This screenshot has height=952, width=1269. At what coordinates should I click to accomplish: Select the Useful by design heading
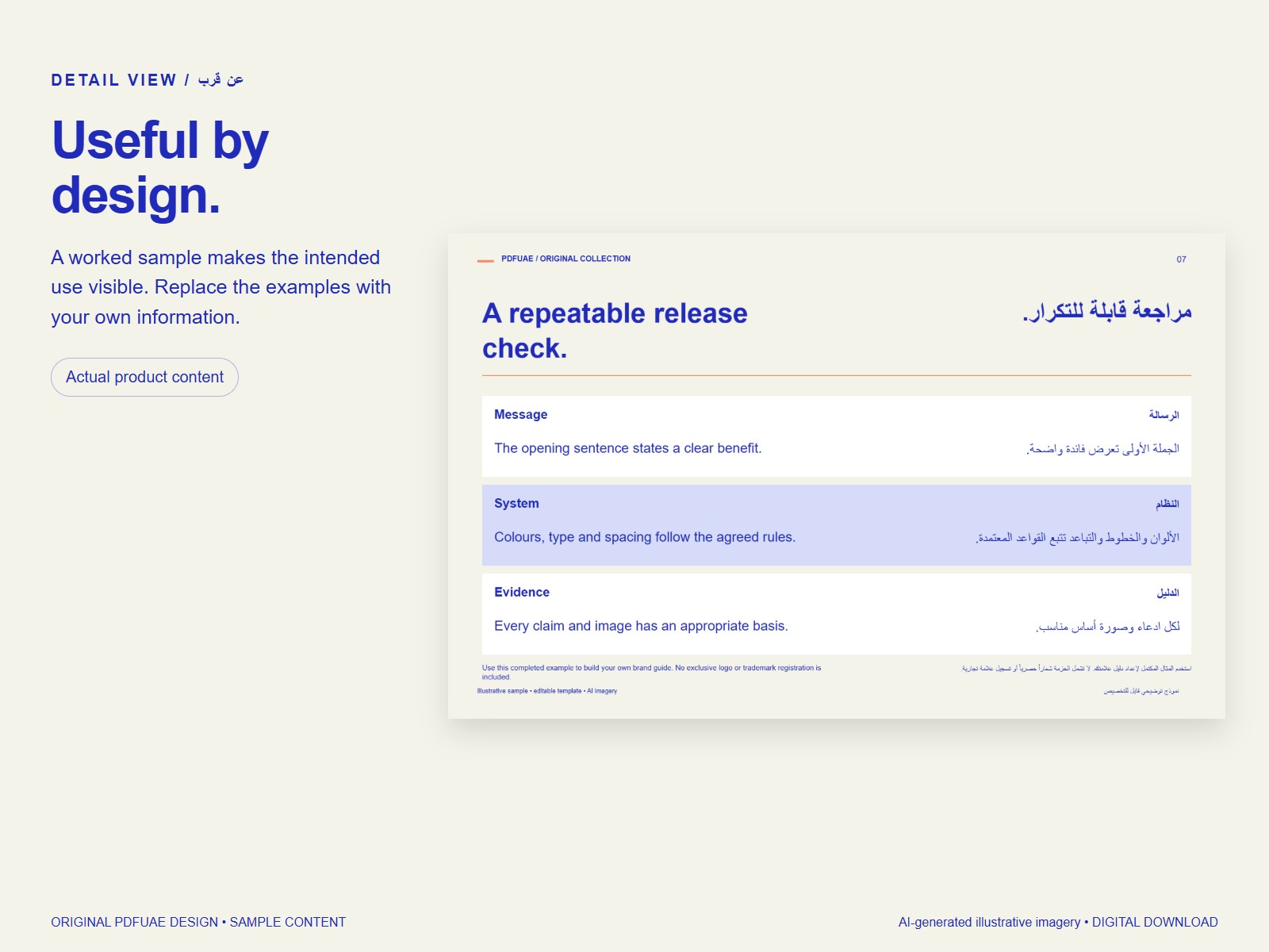click(160, 167)
